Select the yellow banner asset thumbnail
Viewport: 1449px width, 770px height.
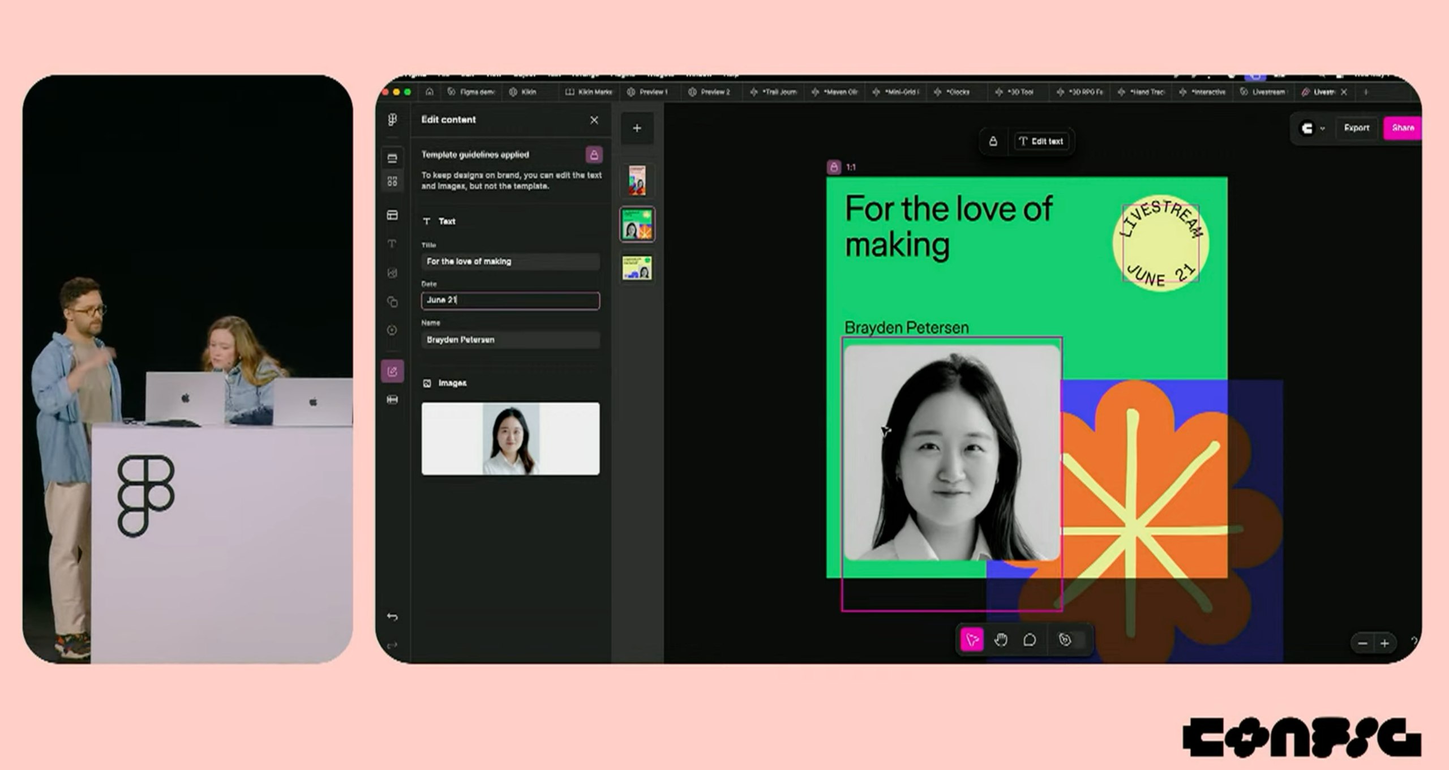tap(637, 268)
